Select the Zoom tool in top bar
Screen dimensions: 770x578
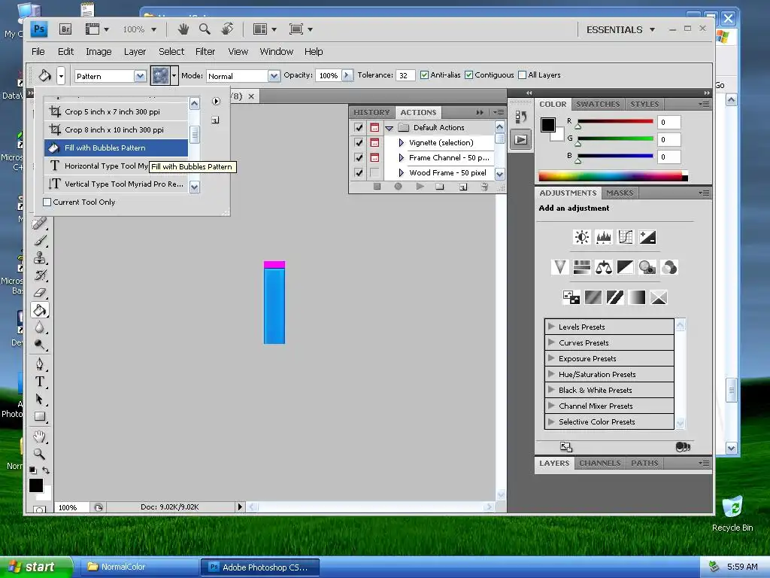tap(205, 29)
